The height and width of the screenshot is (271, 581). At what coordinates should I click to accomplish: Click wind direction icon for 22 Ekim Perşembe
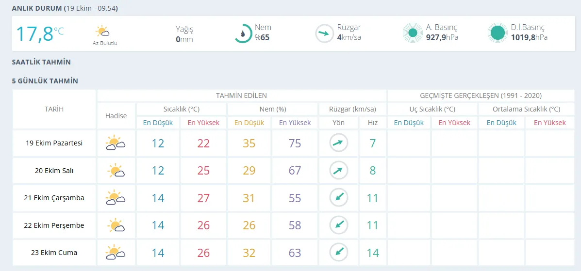pos(339,225)
